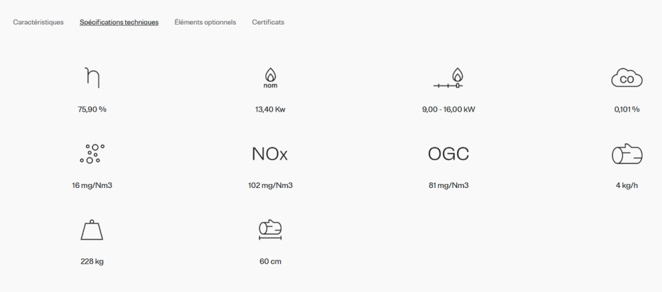Click the efficiency eta symbol icon
This screenshot has height=292, width=662.
[92, 78]
